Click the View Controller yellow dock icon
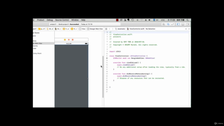 coord(65,40)
